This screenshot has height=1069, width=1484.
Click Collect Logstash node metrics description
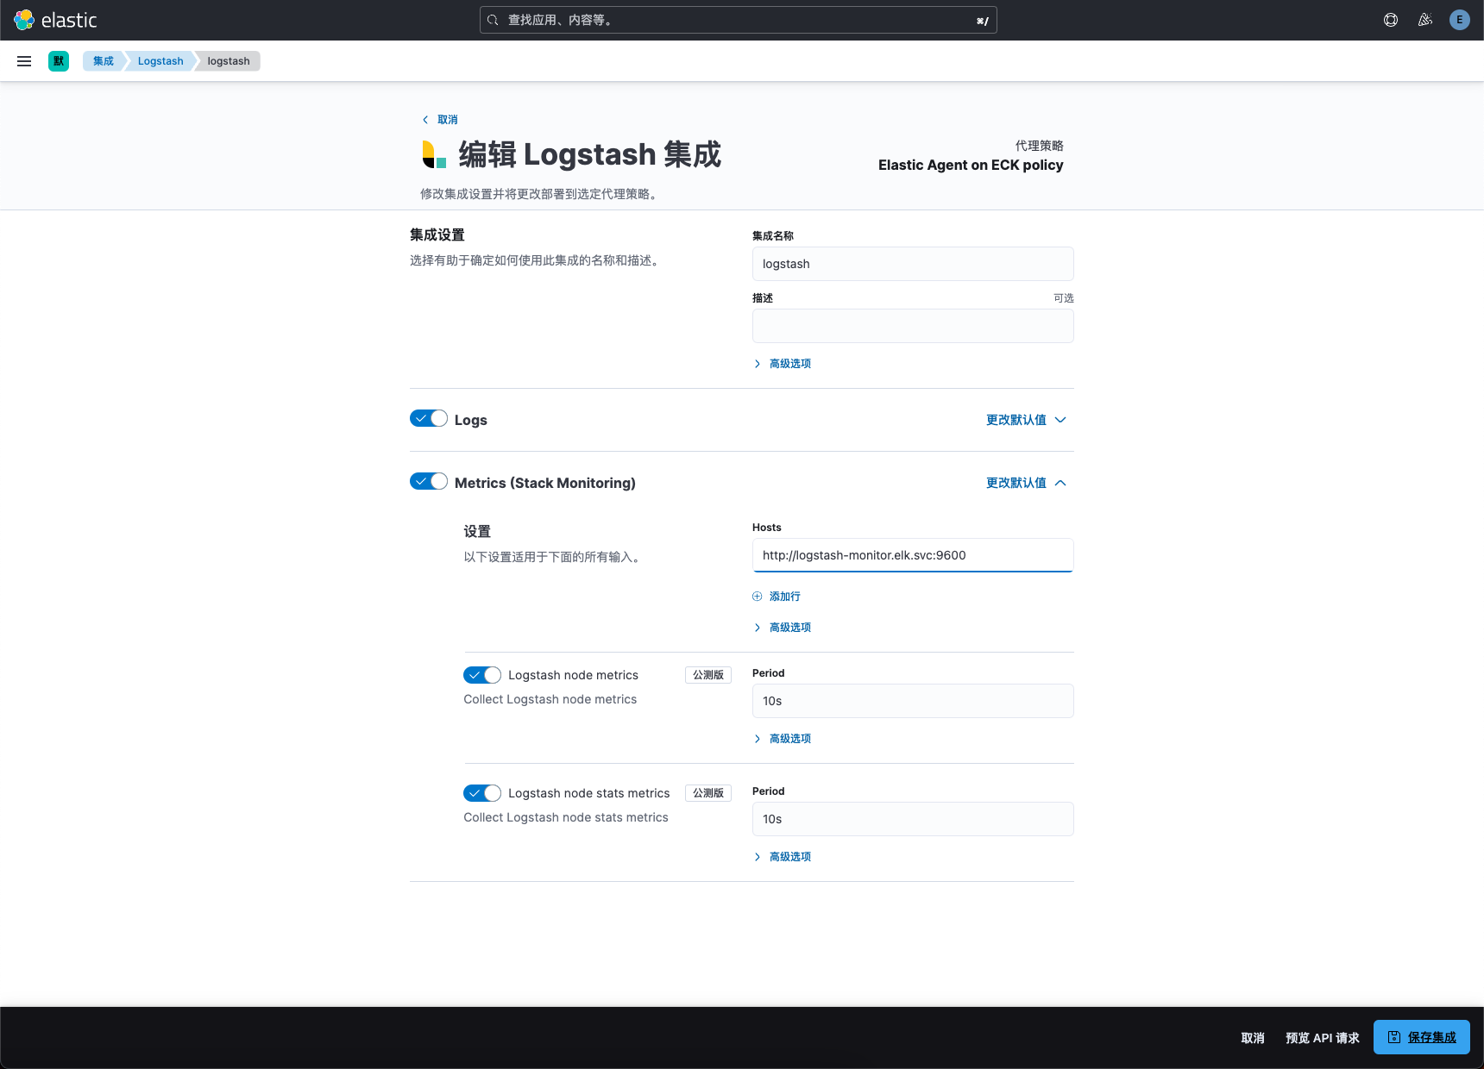[550, 699]
